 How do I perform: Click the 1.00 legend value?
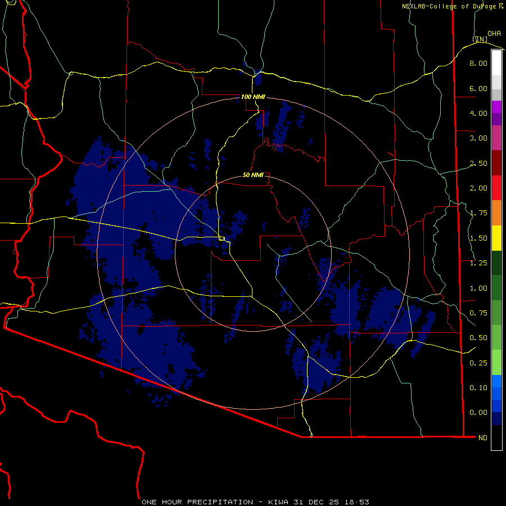click(x=478, y=288)
